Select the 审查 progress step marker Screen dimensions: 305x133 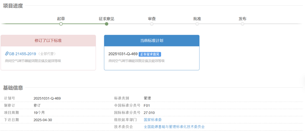[152, 24]
